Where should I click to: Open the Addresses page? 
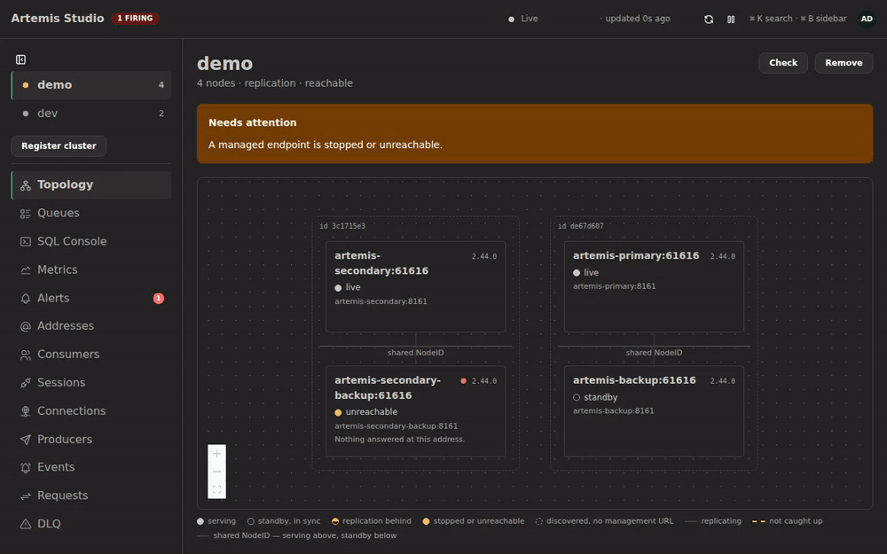coord(91,326)
